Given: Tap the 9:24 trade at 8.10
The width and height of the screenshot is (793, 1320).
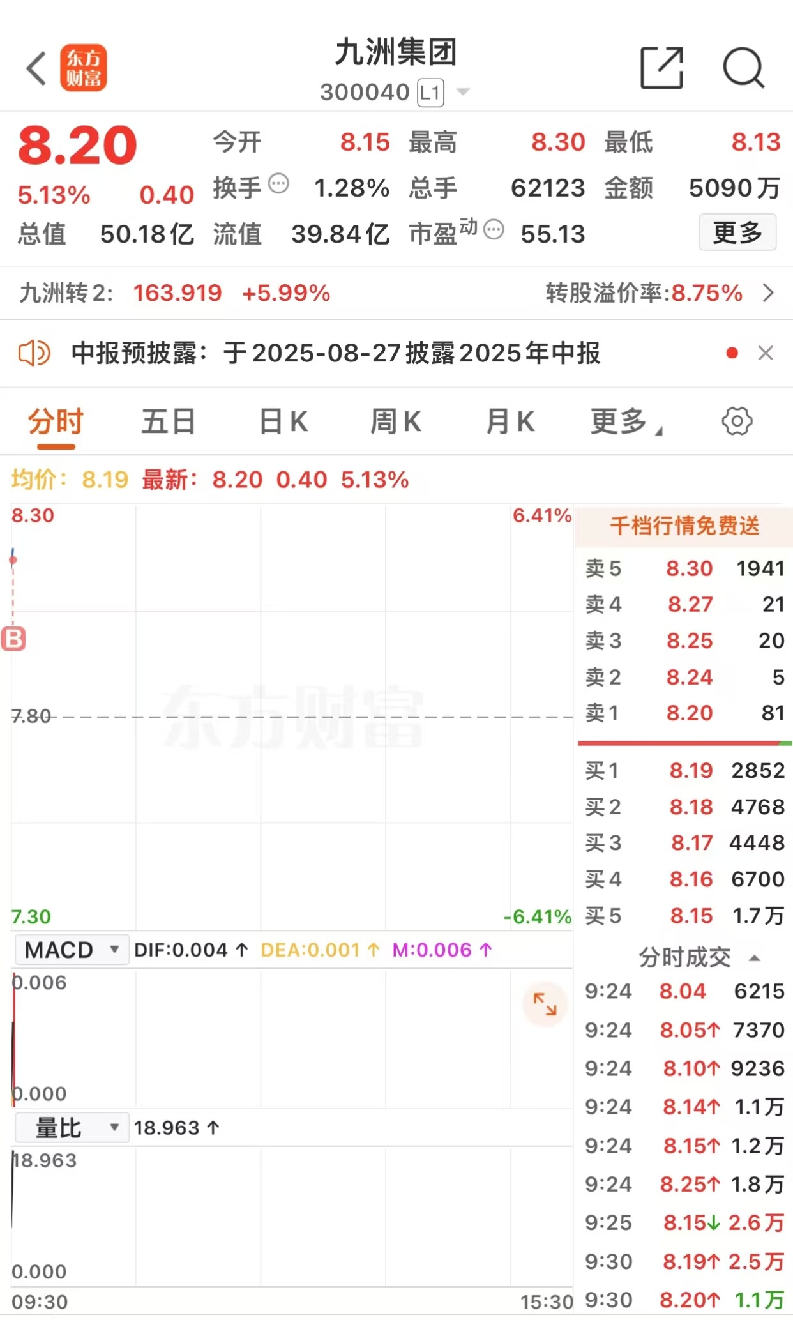Looking at the screenshot, I should pos(684,1068).
